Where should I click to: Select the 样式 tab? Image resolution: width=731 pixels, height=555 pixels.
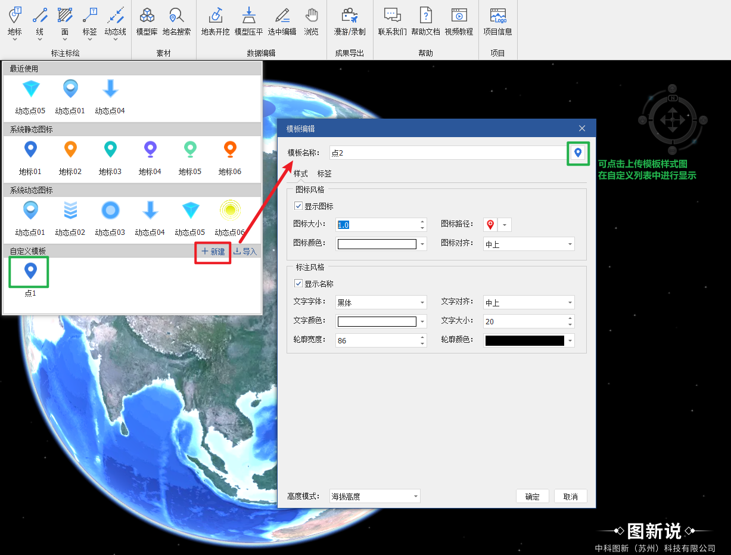(300, 174)
